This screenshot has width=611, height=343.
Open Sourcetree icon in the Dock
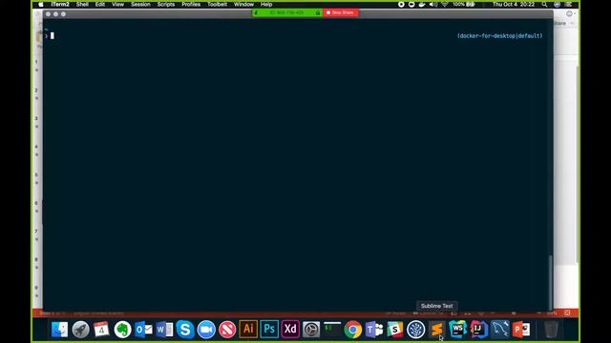[416, 330]
